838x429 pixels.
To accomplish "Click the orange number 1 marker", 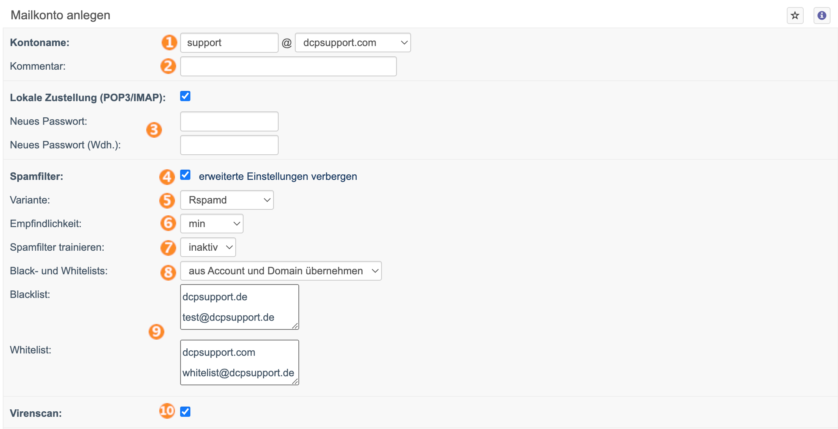I will pyautogui.click(x=169, y=43).
